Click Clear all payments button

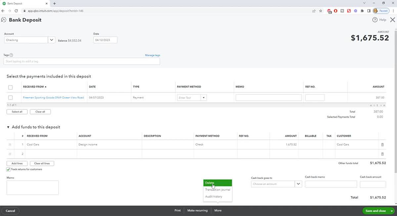(40, 112)
